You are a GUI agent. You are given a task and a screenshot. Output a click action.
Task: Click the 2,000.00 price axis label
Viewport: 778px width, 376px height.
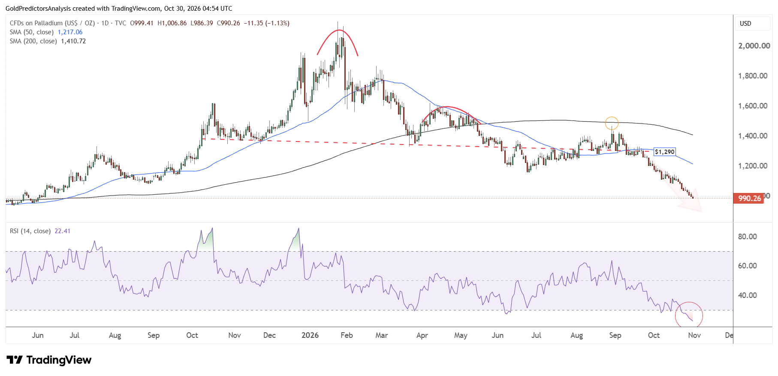754,46
